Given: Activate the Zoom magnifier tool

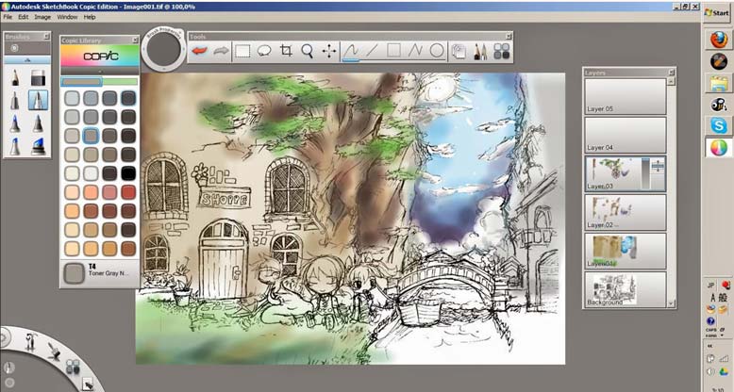Looking at the screenshot, I should tap(307, 51).
